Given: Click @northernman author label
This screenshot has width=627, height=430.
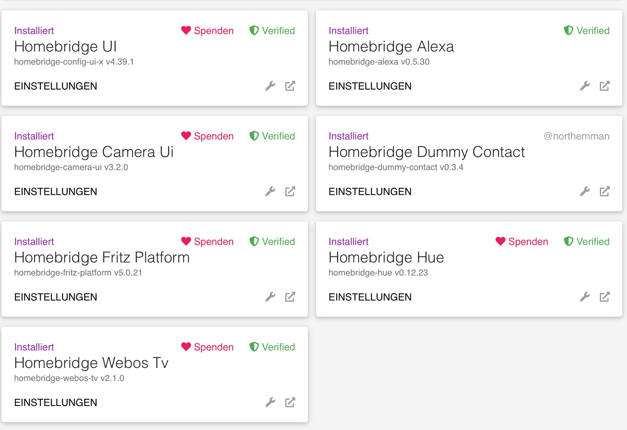Looking at the screenshot, I should pos(576,136).
